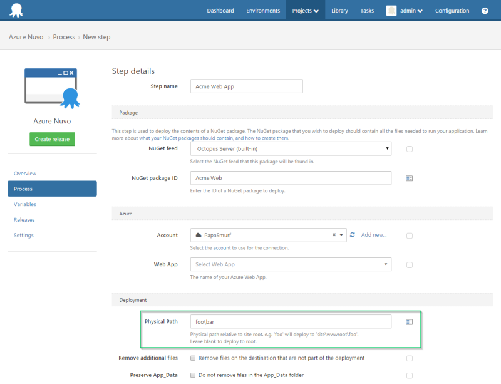This screenshot has width=501, height=384.
Task: Click the insert-variable icon beside Physical Path
Action: [409, 321]
